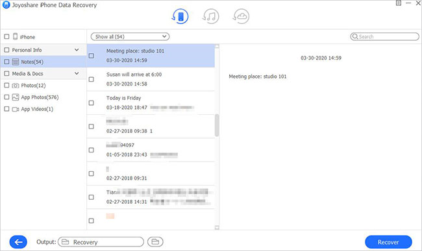Screen dimensions: 422x251
Task: Select the Photos(12) category
Action: [43, 86]
